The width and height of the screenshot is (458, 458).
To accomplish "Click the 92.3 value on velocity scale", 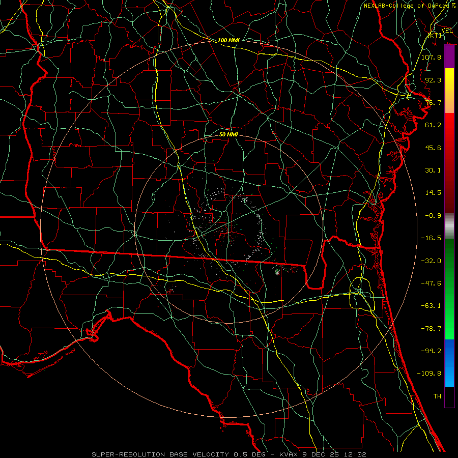I will [433, 80].
